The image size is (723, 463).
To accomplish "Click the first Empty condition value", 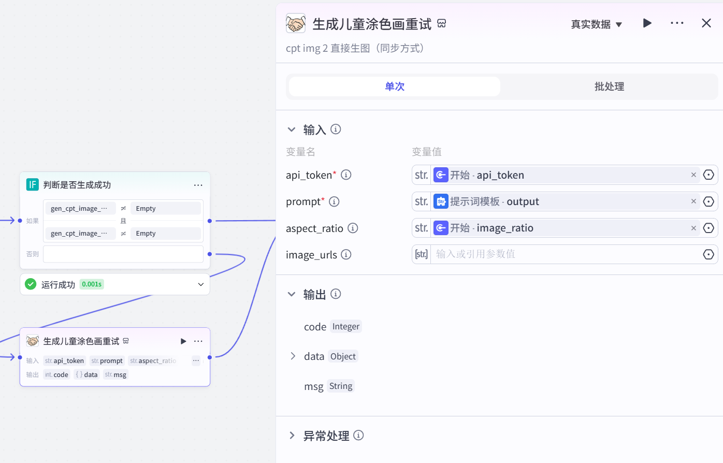I will point(165,208).
